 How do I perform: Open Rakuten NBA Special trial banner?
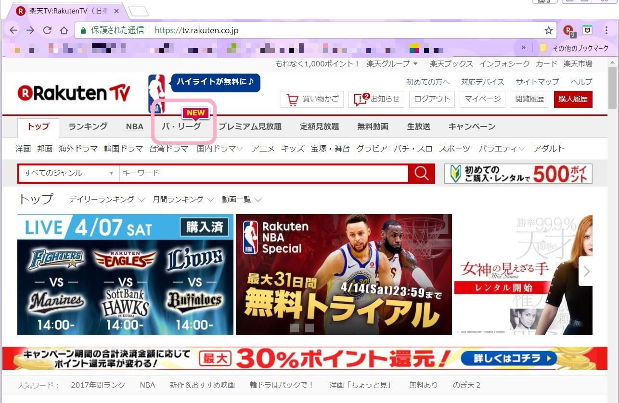coord(344,275)
